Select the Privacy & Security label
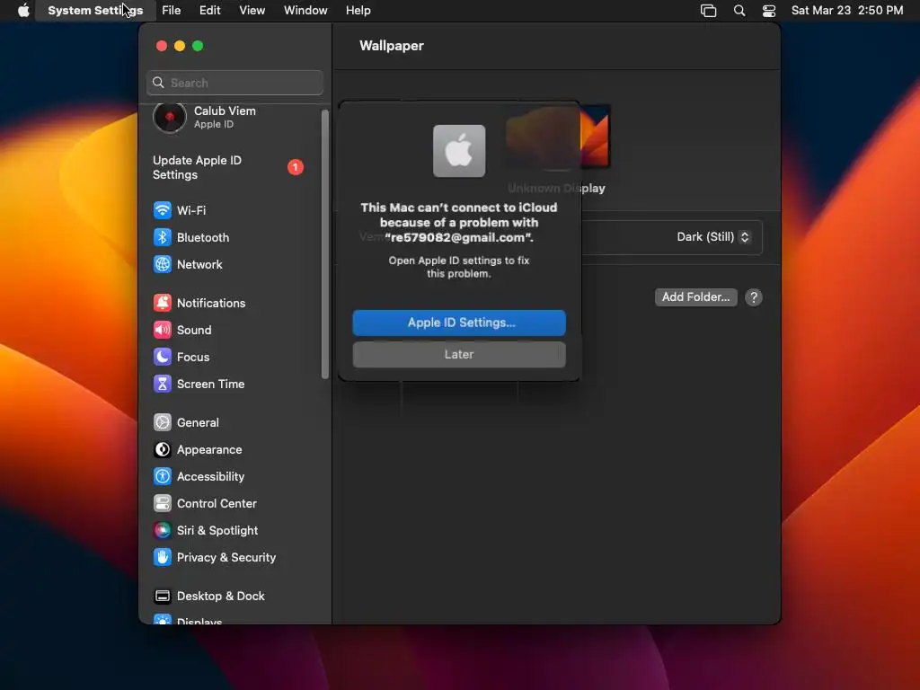Image resolution: width=920 pixels, height=690 pixels. point(226,557)
